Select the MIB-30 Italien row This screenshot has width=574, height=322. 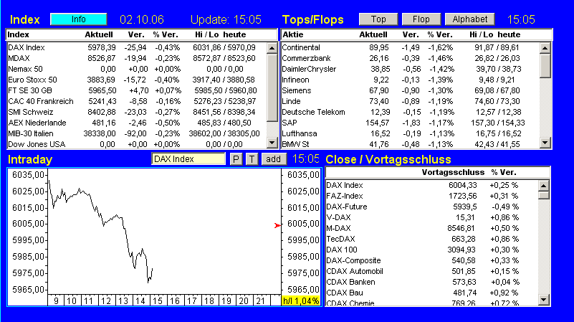(137, 133)
